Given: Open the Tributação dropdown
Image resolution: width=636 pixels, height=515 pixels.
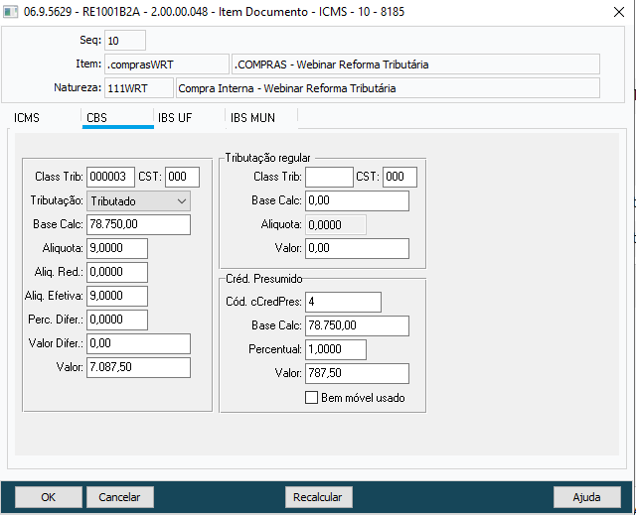Looking at the screenshot, I should point(138,201).
